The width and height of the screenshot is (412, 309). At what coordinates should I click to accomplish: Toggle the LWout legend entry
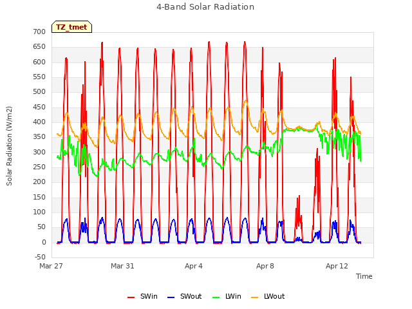click(268, 297)
